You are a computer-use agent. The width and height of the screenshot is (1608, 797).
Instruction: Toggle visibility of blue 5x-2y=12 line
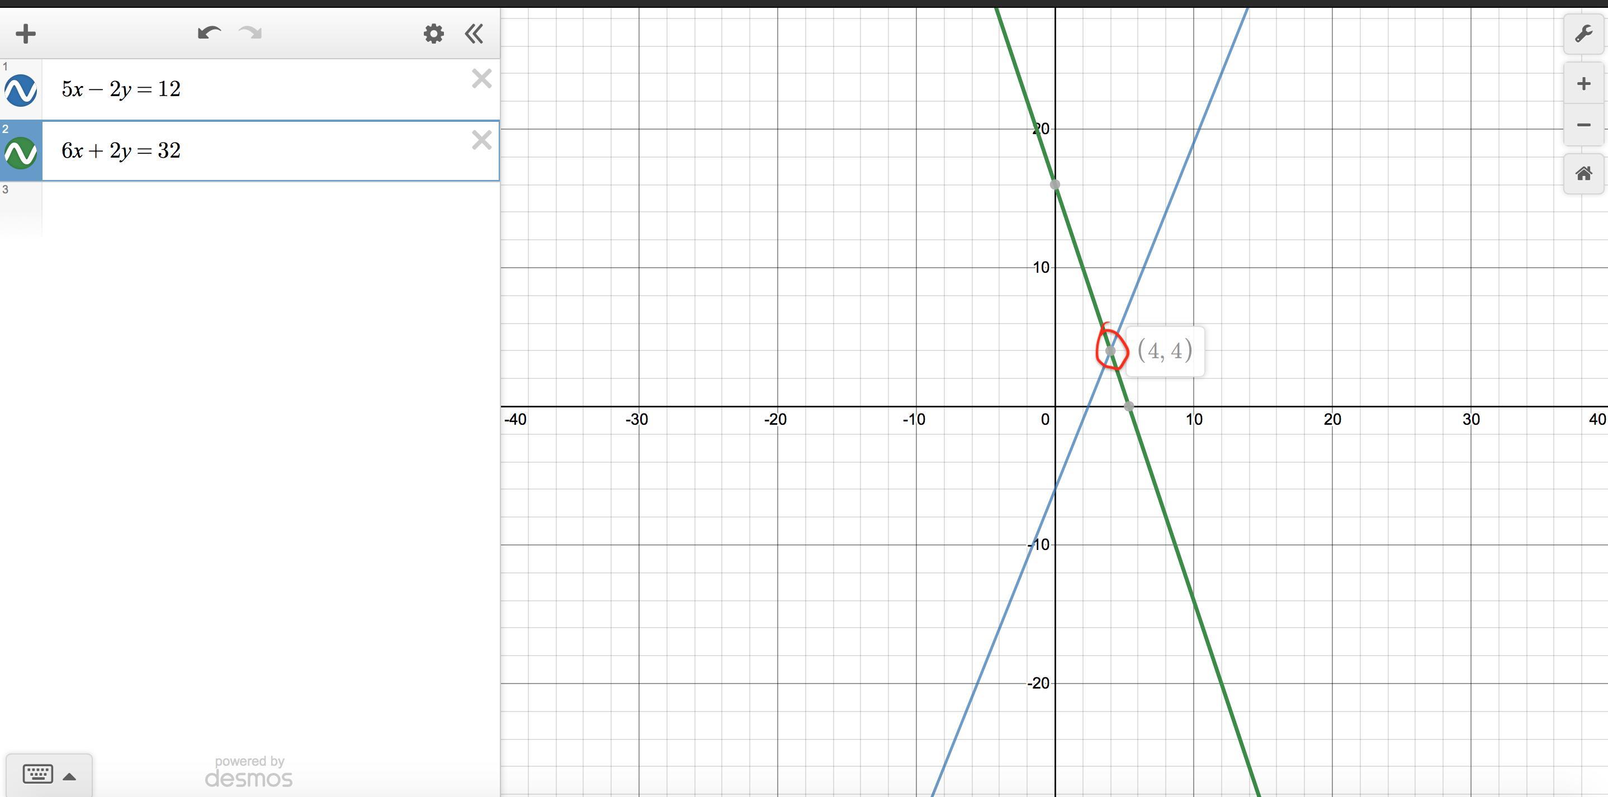click(21, 91)
